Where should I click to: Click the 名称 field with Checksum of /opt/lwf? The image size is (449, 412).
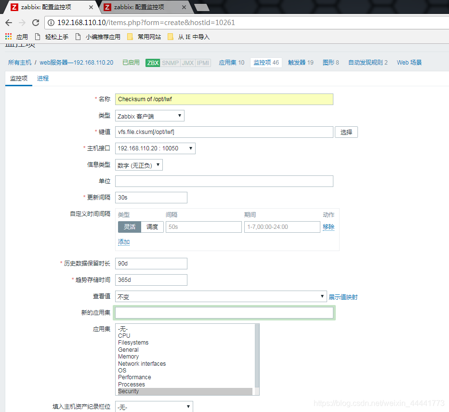[x=224, y=99]
